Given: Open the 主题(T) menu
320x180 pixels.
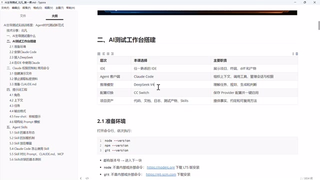Looking at the screenshot, I should coord(59,8).
